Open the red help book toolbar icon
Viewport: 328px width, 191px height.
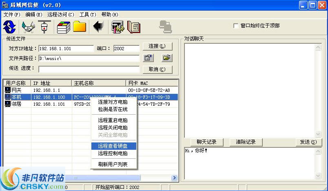134,27
